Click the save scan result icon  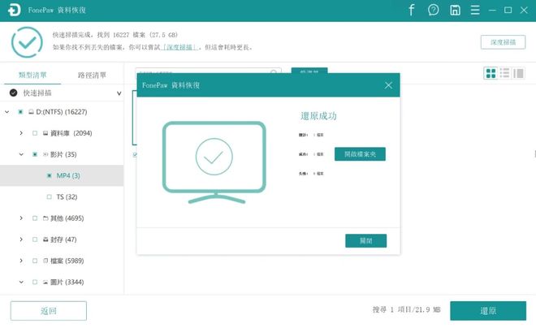point(456,10)
